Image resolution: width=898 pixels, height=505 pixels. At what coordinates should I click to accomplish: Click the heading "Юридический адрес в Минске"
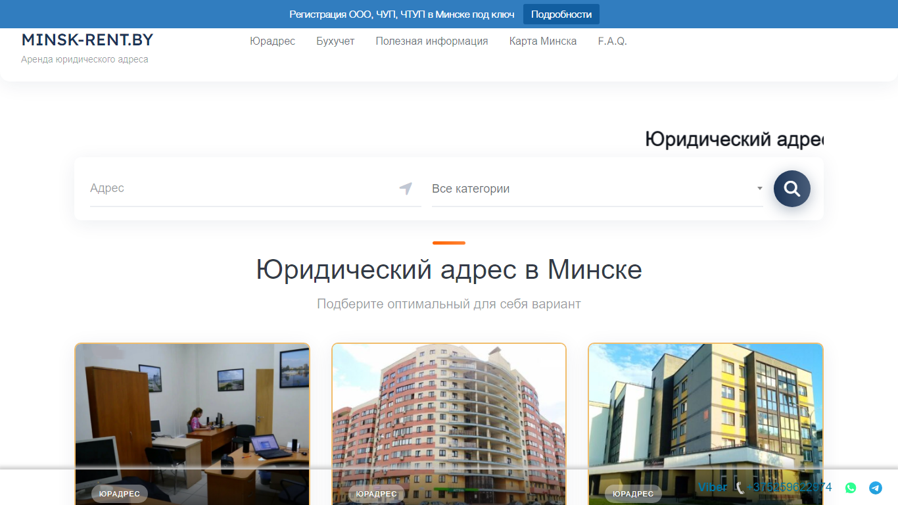pos(449,270)
